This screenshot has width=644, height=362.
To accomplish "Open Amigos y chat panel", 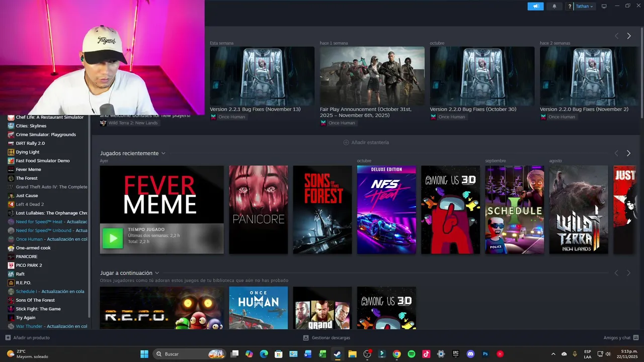I will pyautogui.click(x=621, y=338).
